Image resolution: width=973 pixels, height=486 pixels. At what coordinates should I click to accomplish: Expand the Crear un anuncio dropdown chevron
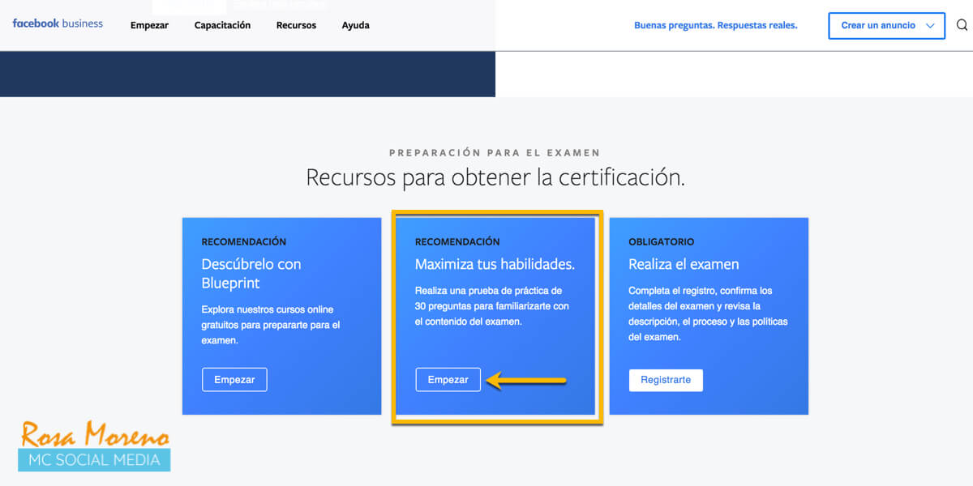pos(931,25)
